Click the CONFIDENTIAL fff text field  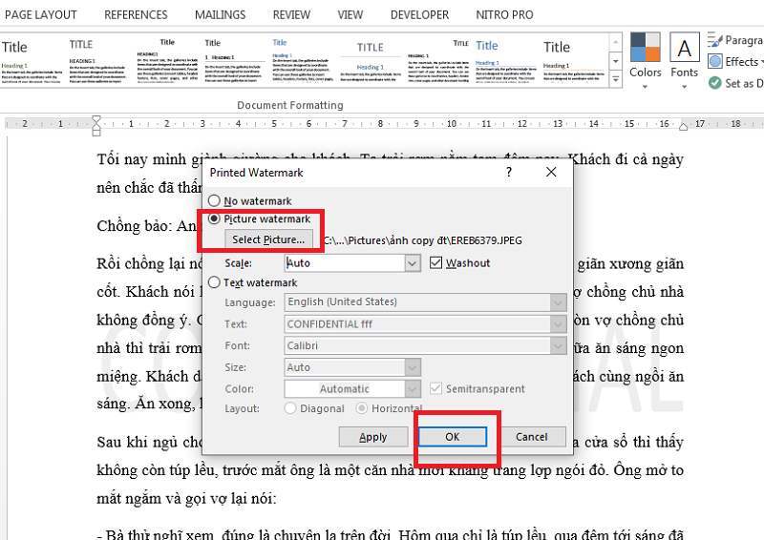coord(417,323)
